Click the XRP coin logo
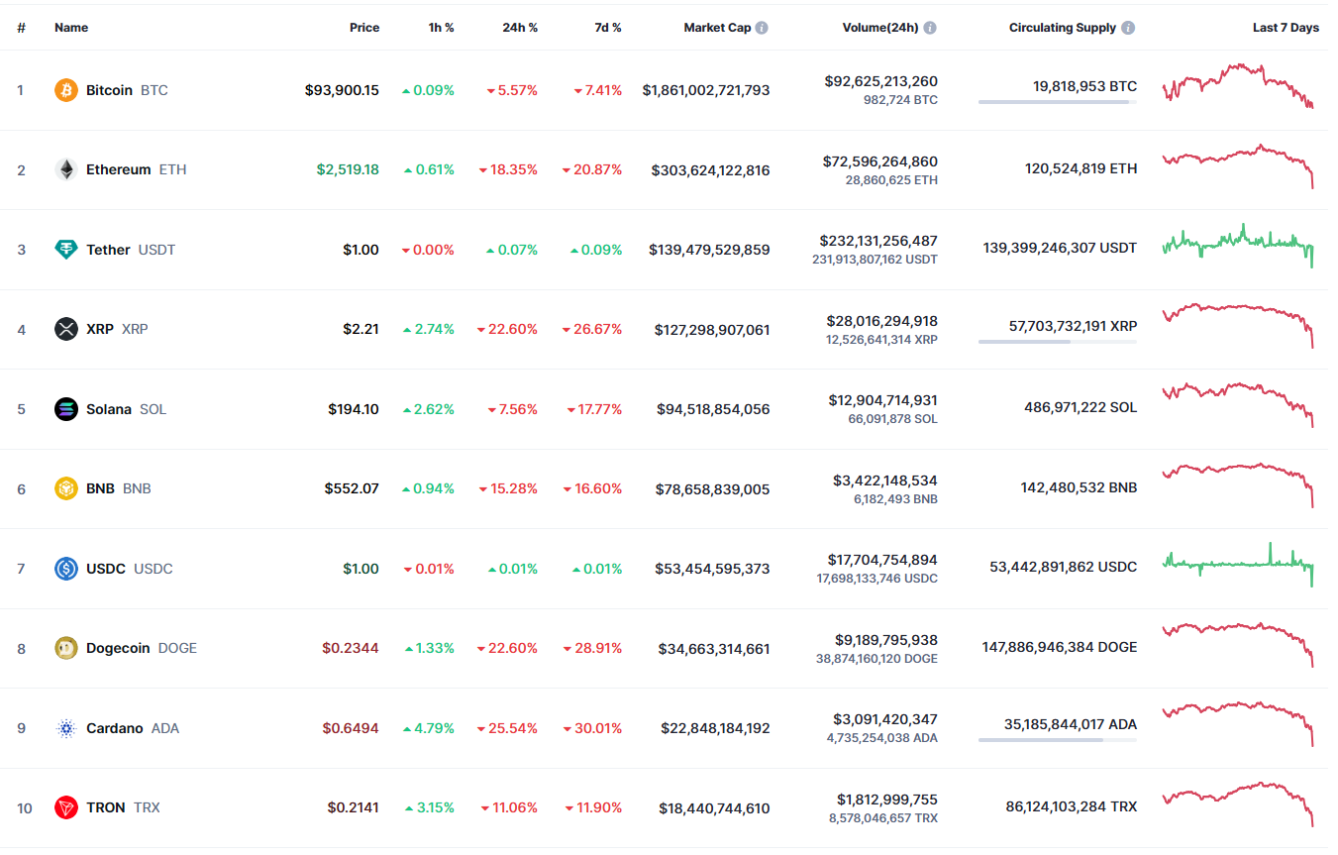 coord(66,329)
